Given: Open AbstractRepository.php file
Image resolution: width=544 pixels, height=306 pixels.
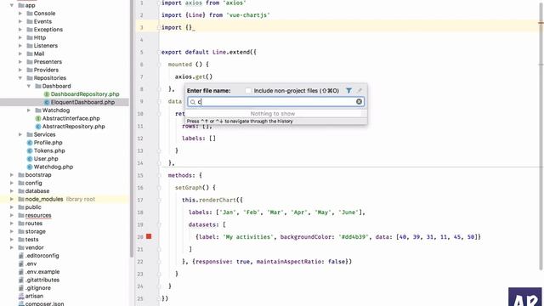Looking at the screenshot, I should (x=74, y=127).
